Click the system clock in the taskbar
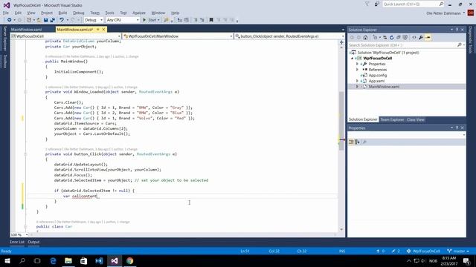 point(449,260)
